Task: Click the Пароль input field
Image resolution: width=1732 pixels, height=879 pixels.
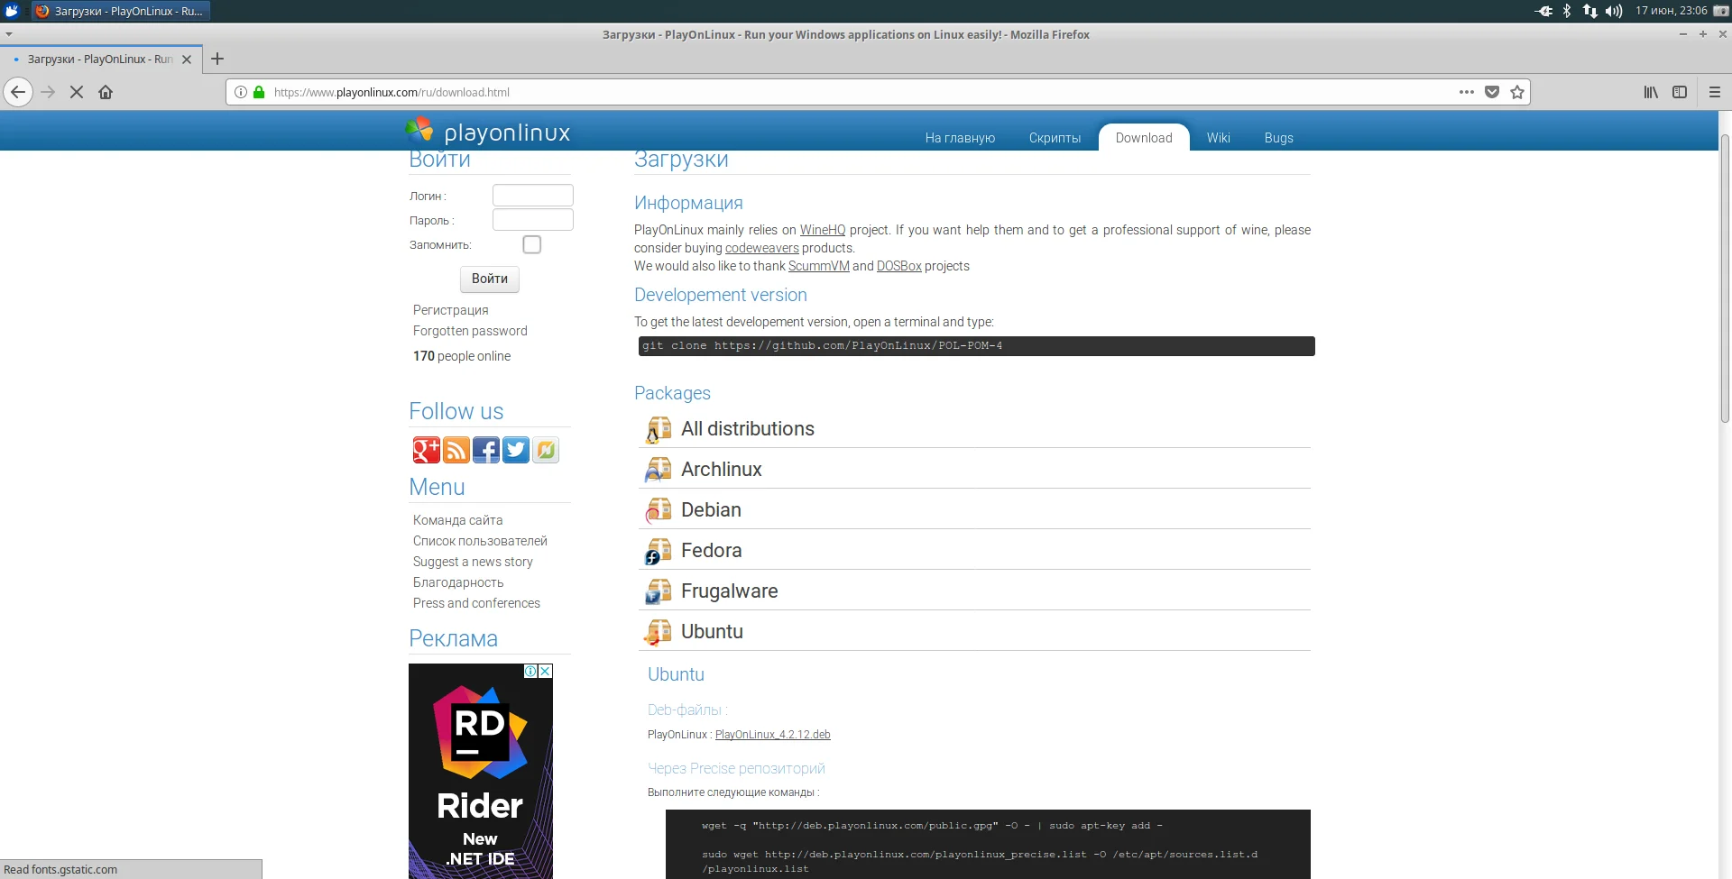Action: [533, 220]
